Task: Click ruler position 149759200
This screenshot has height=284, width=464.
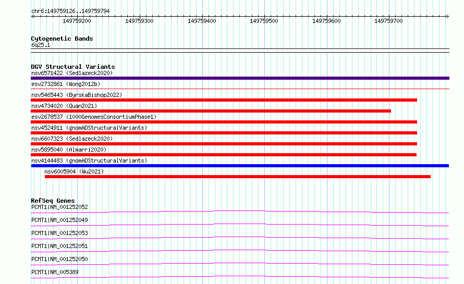Action: click(77, 21)
